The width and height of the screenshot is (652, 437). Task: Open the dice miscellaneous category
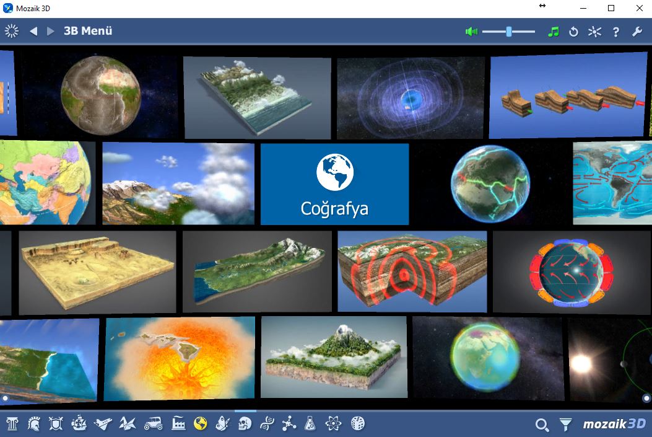click(x=357, y=424)
